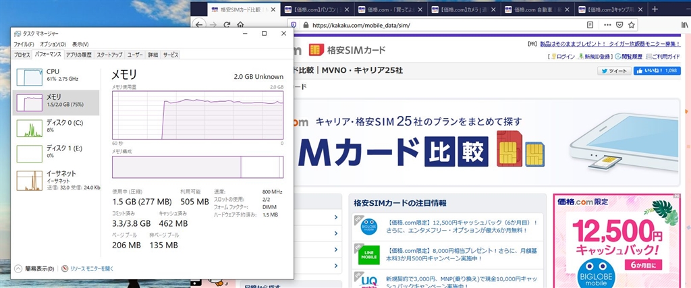The height and width of the screenshot is (288, 691).
Task: Click the Pocket save icon in address bar
Action: (618, 24)
